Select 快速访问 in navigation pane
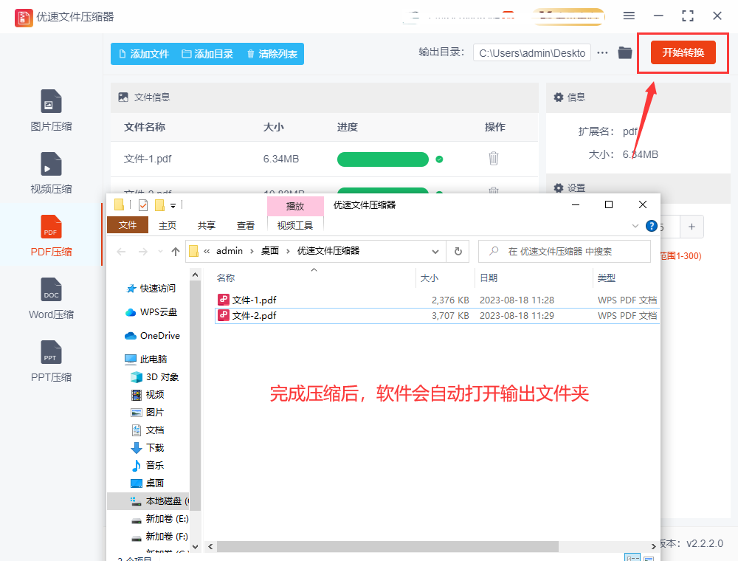 tap(151, 289)
